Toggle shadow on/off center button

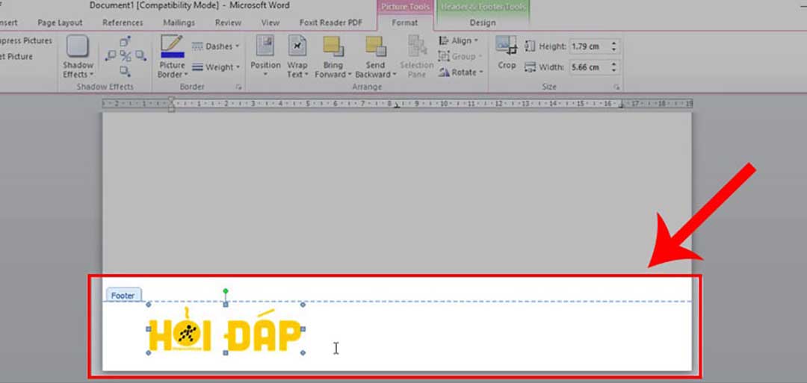click(x=125, y=55)
